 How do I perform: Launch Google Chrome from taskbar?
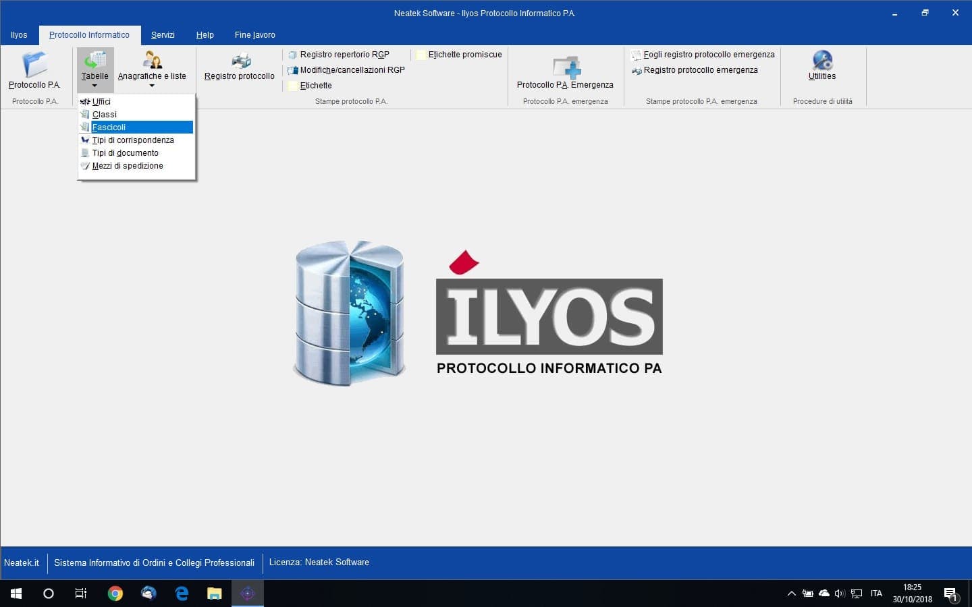pos(115,594)
